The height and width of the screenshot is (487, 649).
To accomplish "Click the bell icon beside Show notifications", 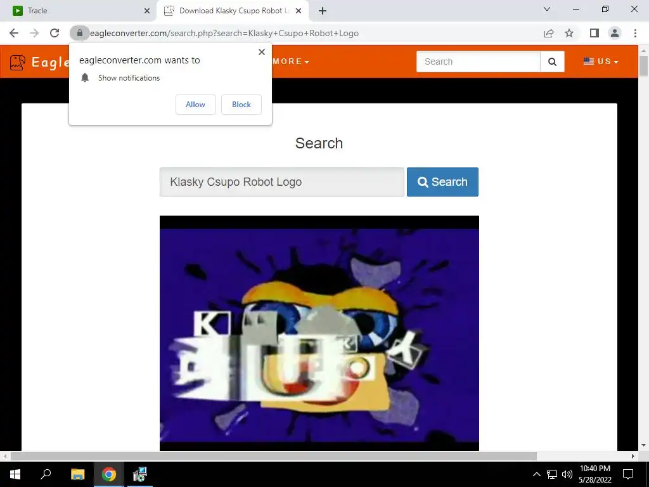I will tap(85, 77).
